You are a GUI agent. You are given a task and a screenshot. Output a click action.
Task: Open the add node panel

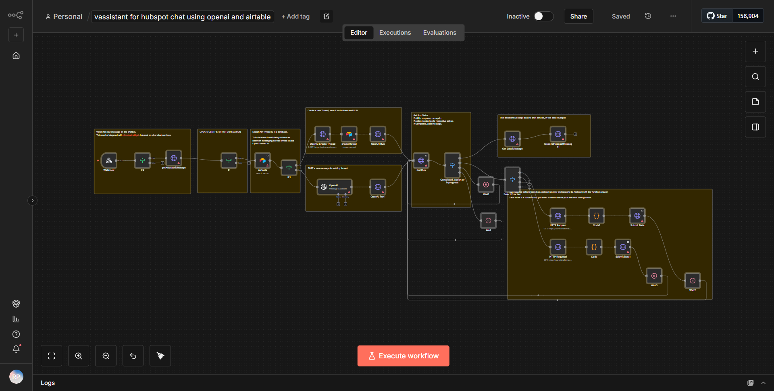pos(755,51)
